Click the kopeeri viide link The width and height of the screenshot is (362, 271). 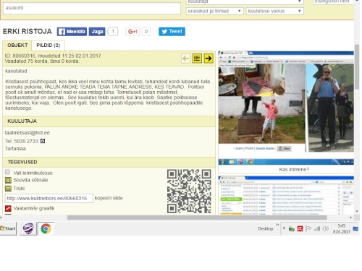coord(109,198)
